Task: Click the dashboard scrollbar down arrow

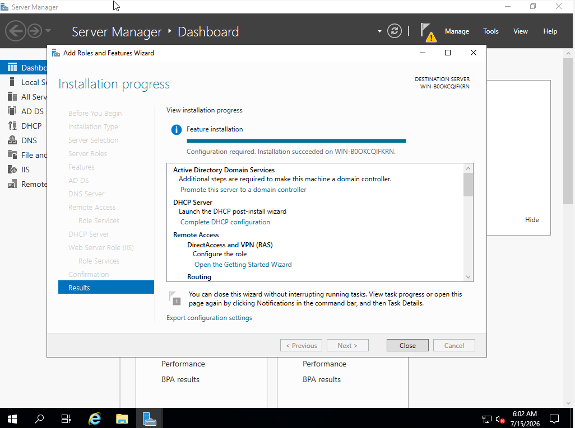Action: 568,403
